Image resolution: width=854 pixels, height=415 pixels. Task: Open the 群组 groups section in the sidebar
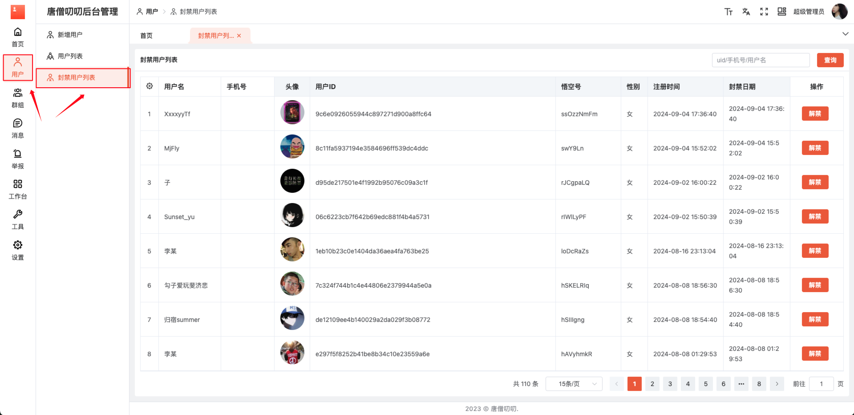point(17,98)
